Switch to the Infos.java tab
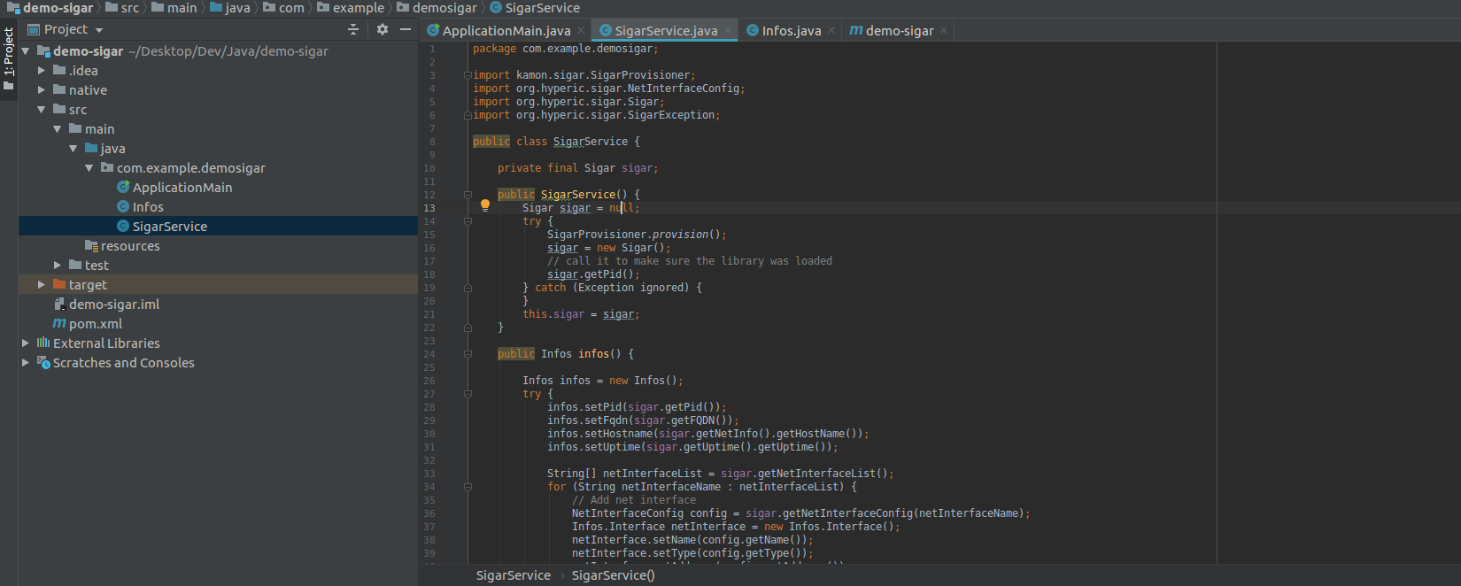The width and height of the screenshot is (1461, 586). (x=791, y=31)
